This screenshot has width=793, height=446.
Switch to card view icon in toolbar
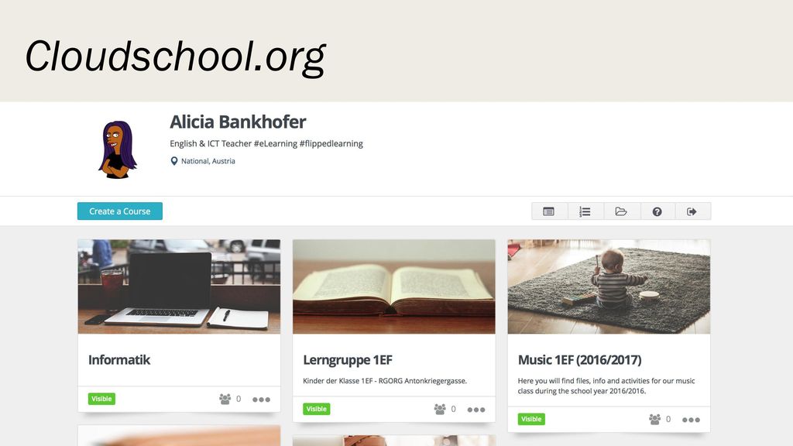(x=549, y=211)
